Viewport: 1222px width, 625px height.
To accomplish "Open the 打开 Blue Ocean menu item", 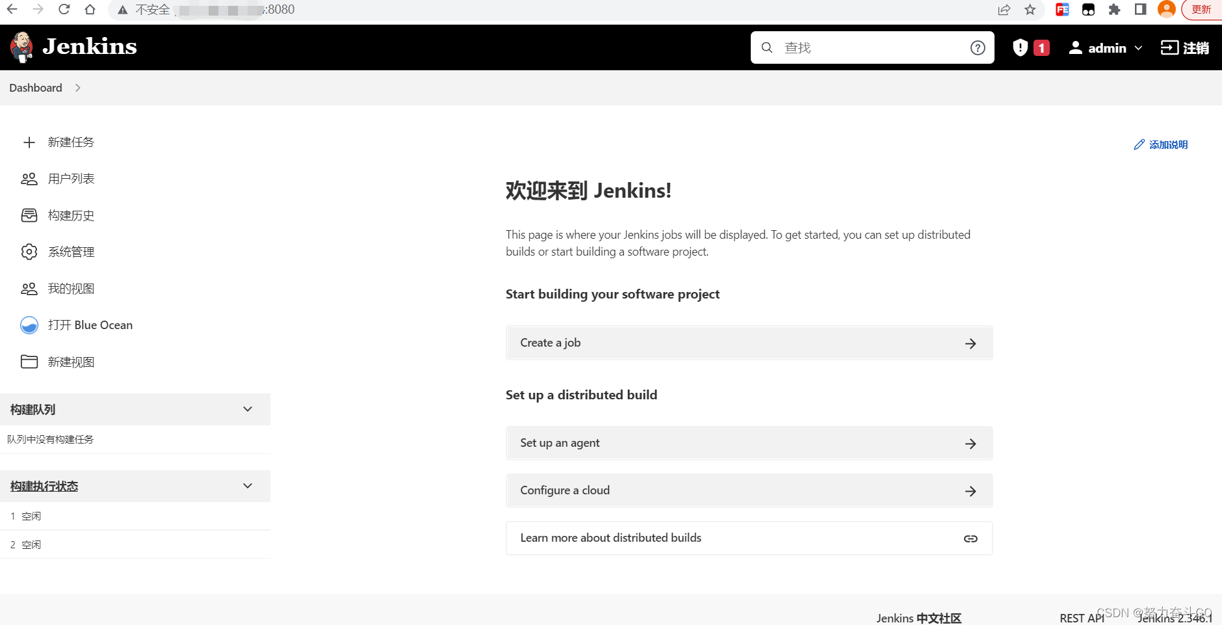I will click(90, 325).
